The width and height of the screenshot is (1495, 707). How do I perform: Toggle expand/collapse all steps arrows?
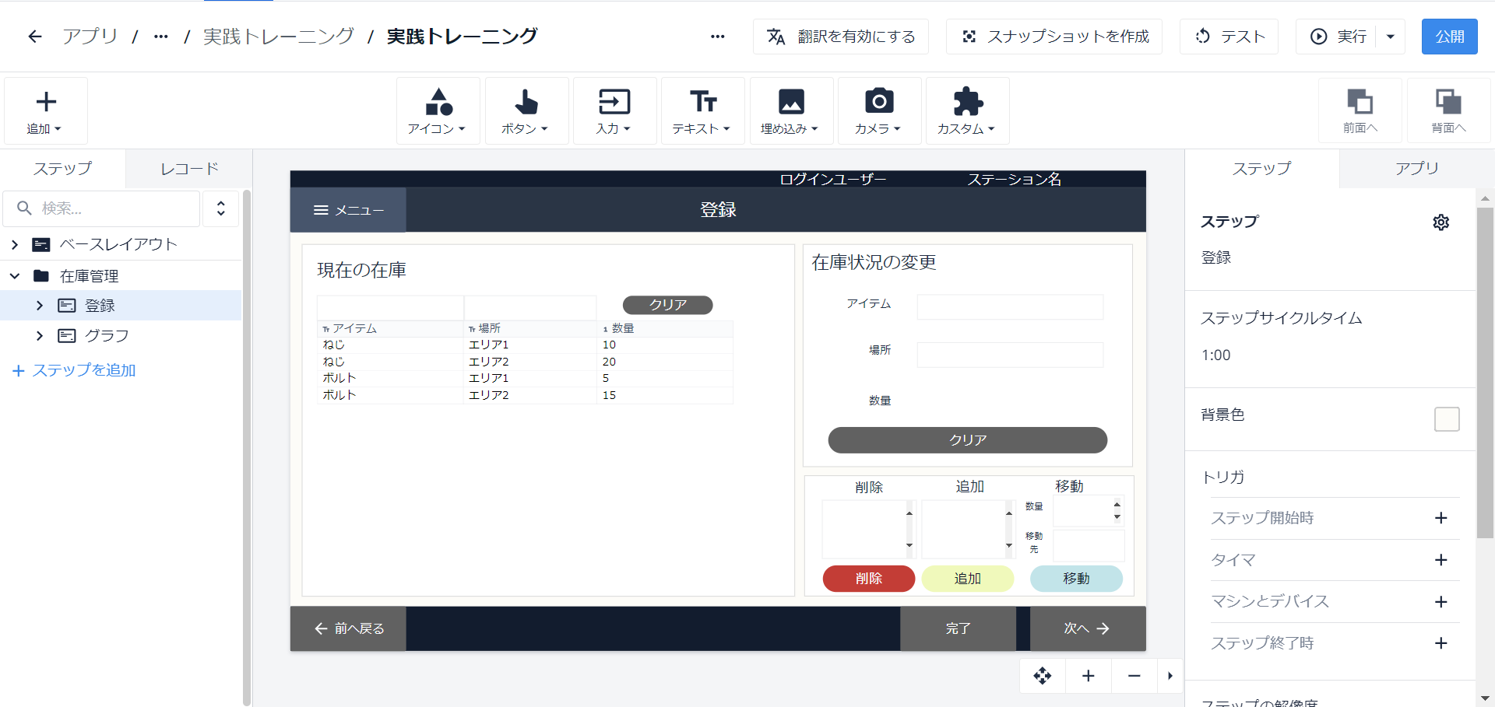coord(221,208)
